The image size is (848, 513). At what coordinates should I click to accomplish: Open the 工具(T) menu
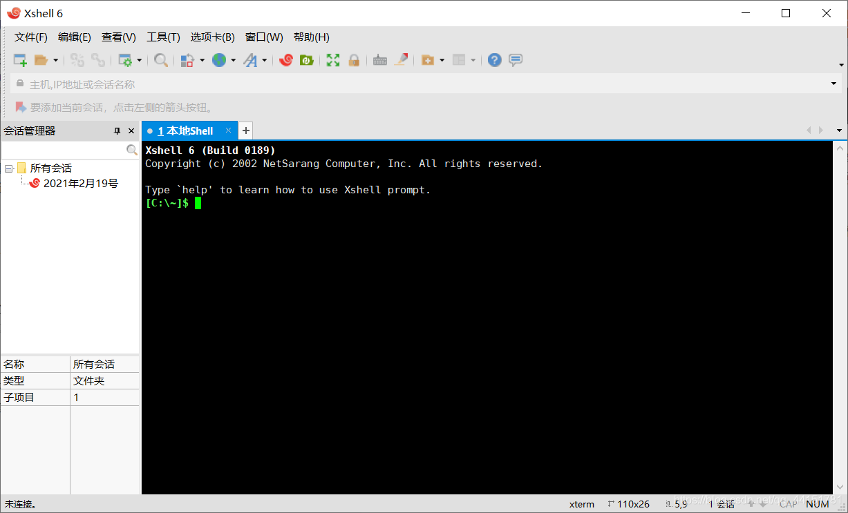point(163,37)
